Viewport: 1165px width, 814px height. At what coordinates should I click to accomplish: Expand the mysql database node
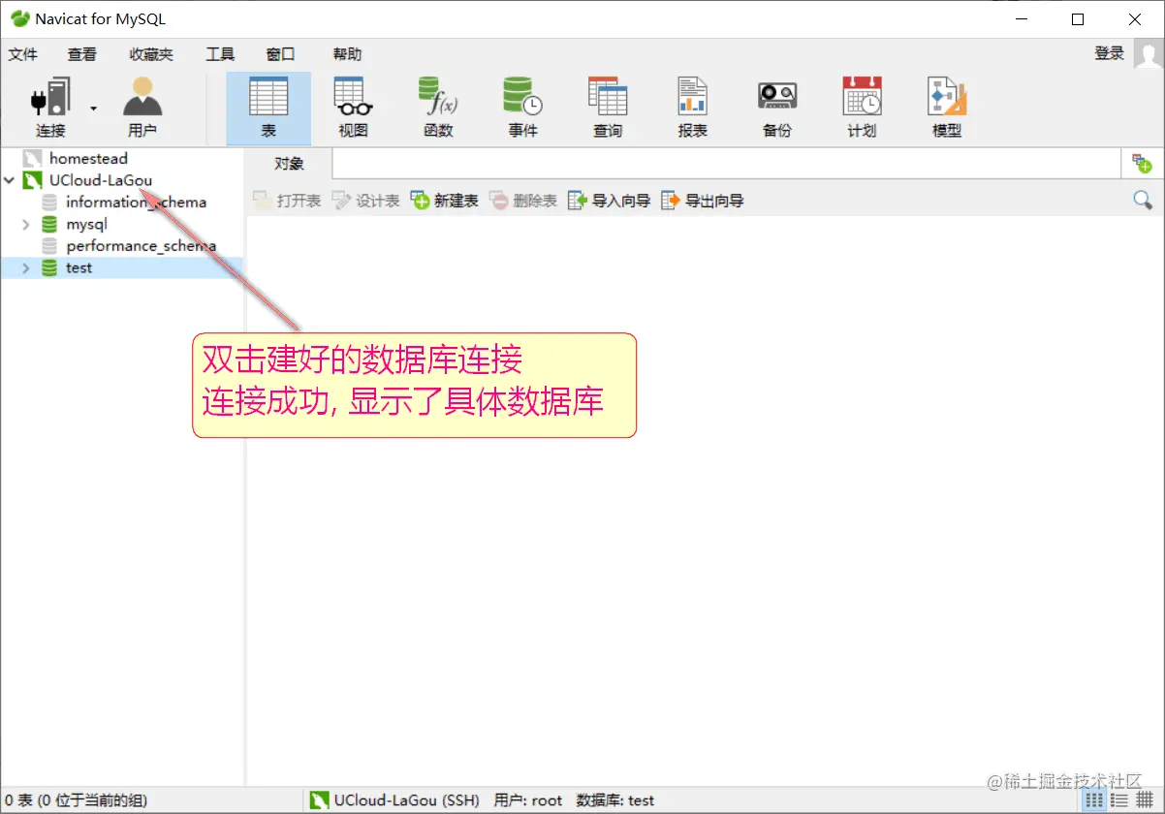click(26, 224)
